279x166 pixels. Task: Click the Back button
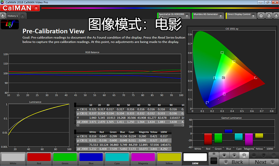pos(234,162)
